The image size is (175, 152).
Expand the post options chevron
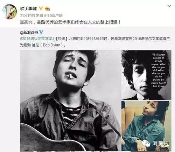point(169,6)
